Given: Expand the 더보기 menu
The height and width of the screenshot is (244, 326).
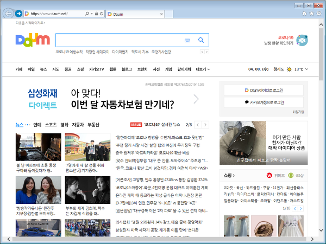Looking at the screenshot, I should point(203,69).
